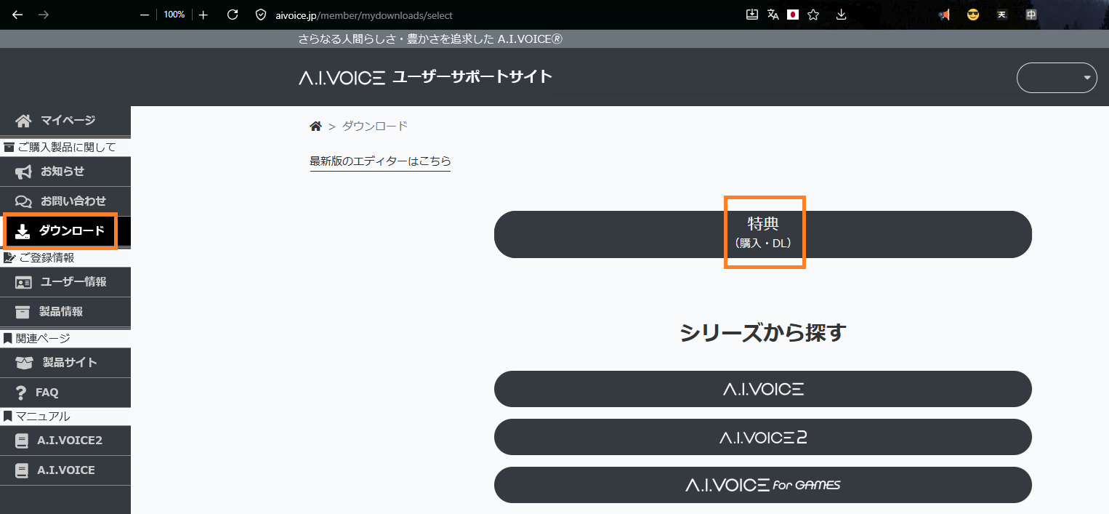
Task: Click the sunglasses emoji extension icon
Action: pyautogui.click(x=973, y=15)
